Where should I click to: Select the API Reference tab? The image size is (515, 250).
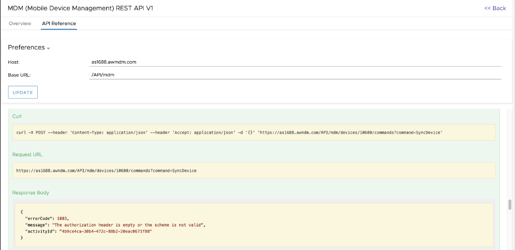point(59,24)
